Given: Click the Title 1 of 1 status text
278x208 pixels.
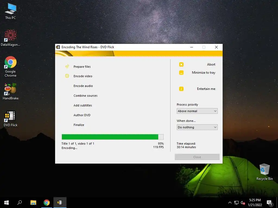Looking at the screenshot, I should [x=78, y=144].
